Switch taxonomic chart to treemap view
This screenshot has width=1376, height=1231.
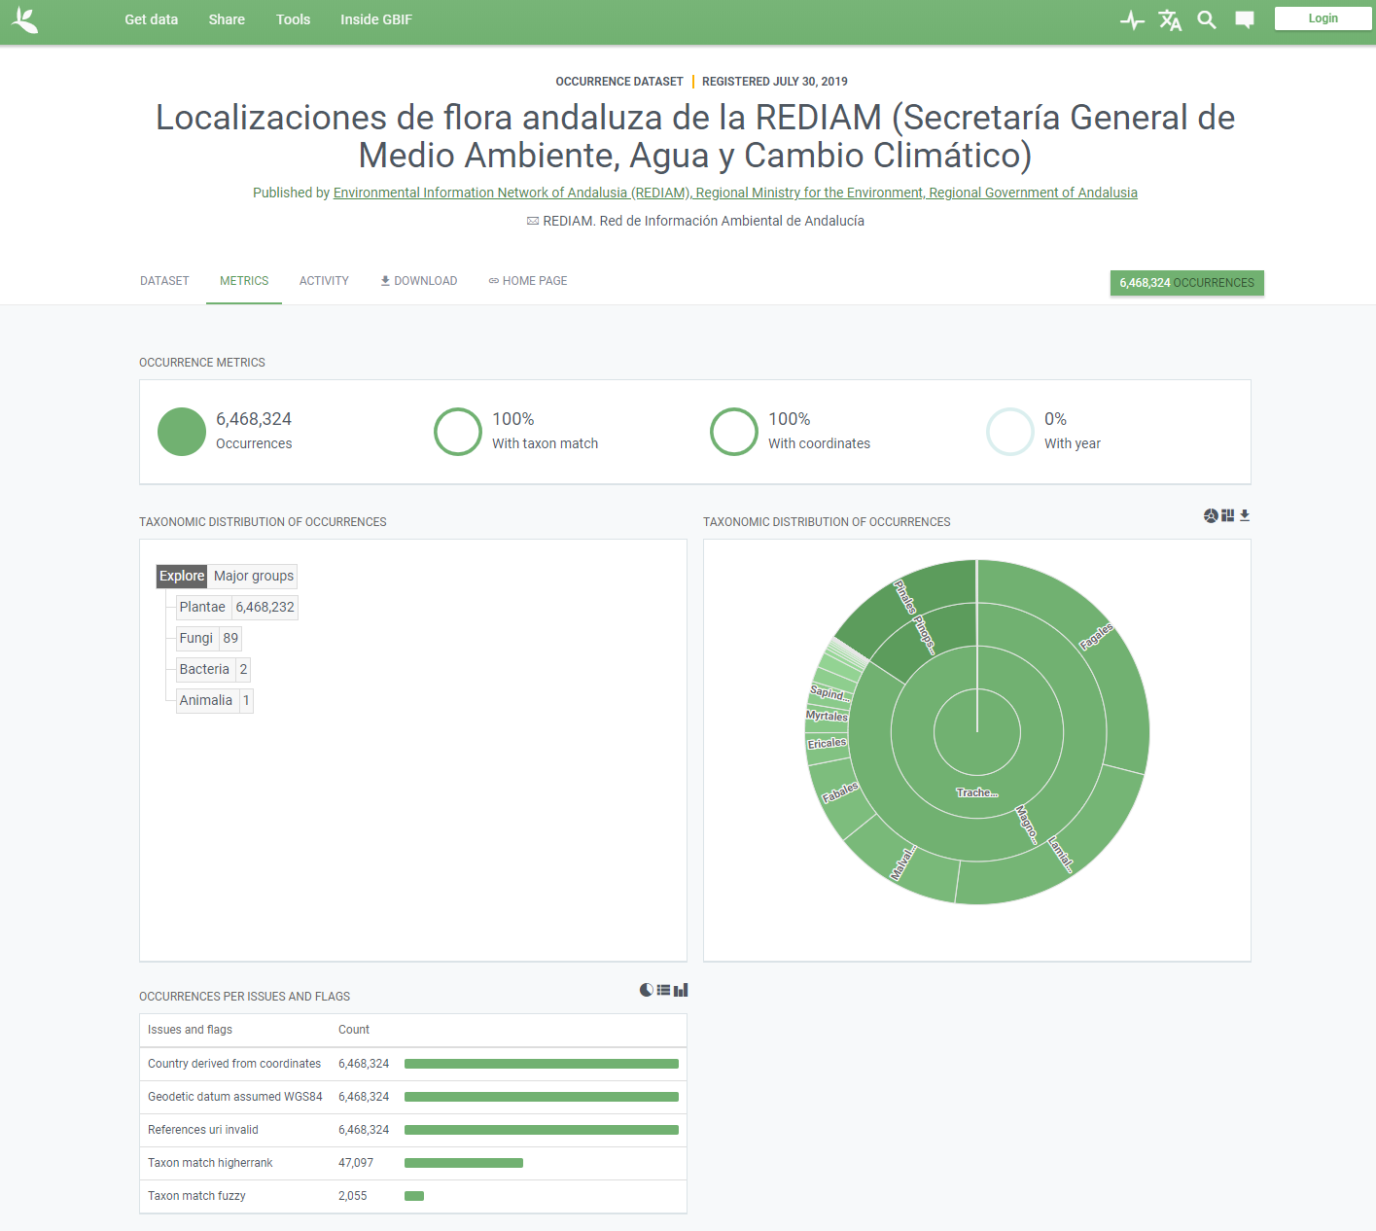[1228, 515]
